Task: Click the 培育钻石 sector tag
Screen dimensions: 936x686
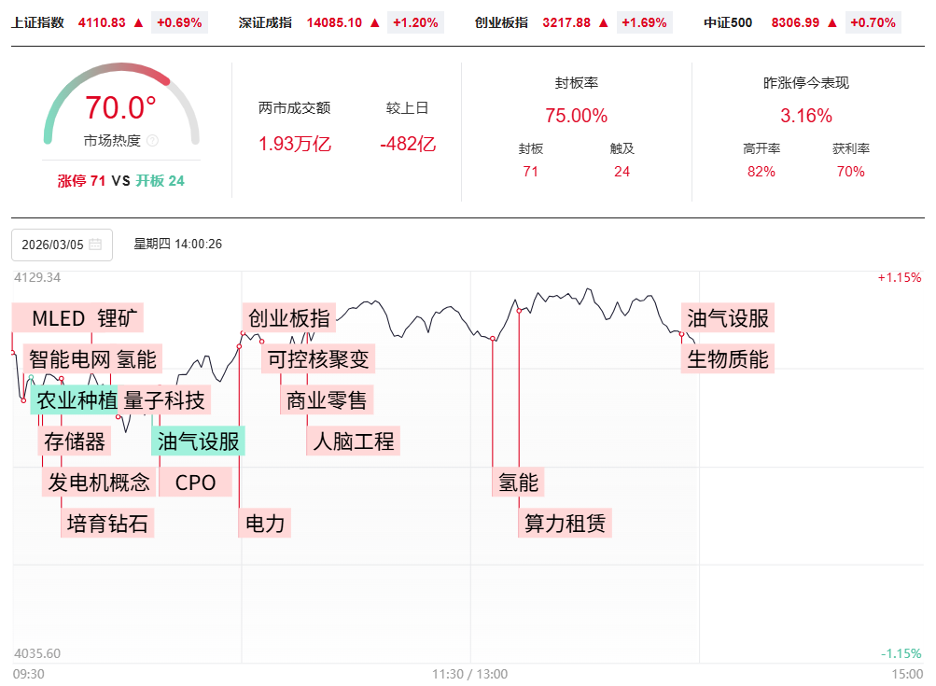Action: point(107,523)
